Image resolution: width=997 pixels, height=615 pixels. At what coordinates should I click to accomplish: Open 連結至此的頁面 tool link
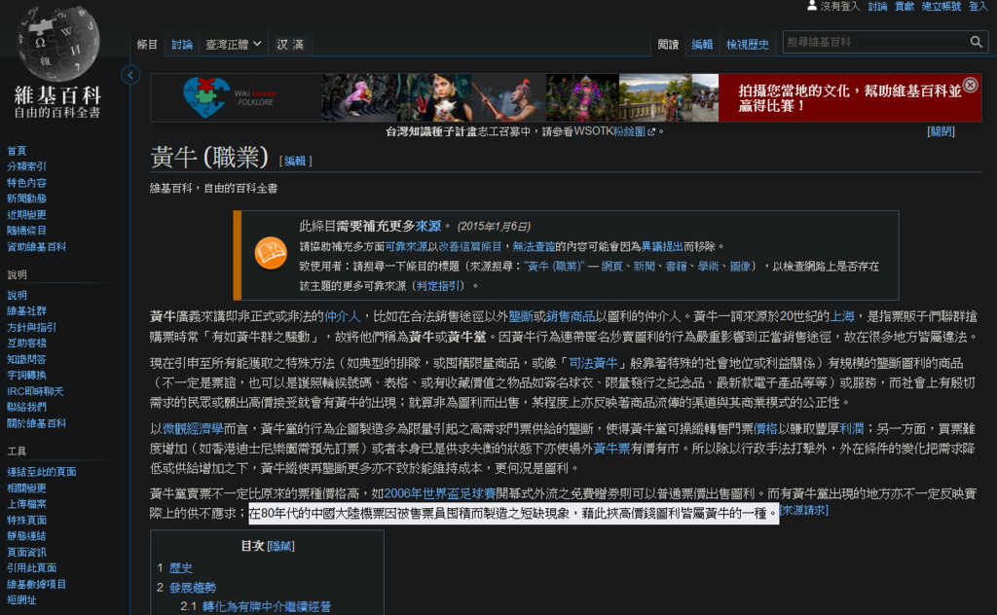click(x=42, y=471)
